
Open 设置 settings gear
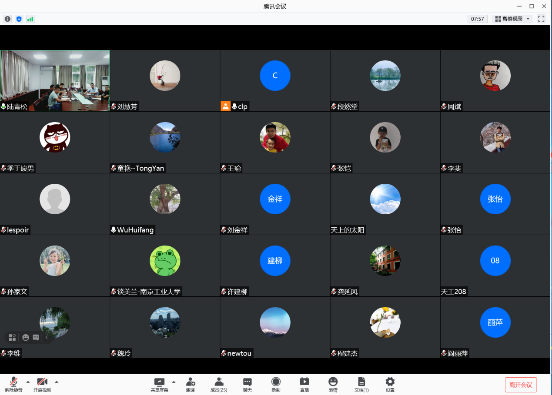click(390, 384)
